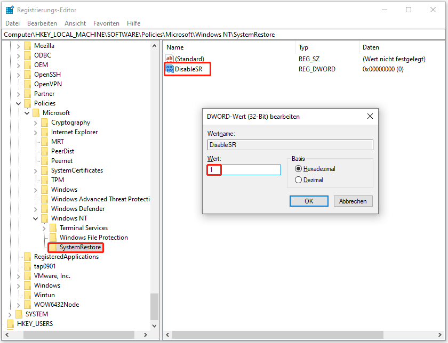Click the Registry Editor app icon in title bar
This screenshot has height=343, width=448.
point(10,10)
